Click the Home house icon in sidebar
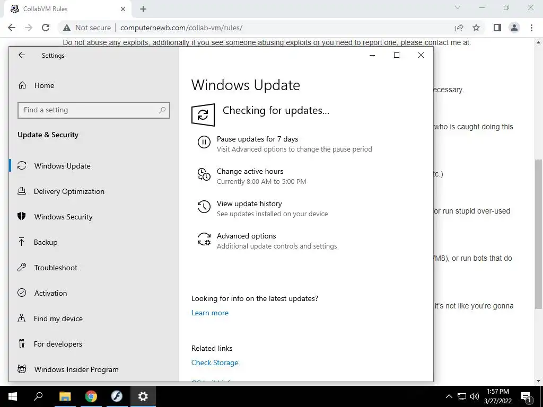The height and width of the screenshot is (407, 543). tap(22, 85)
